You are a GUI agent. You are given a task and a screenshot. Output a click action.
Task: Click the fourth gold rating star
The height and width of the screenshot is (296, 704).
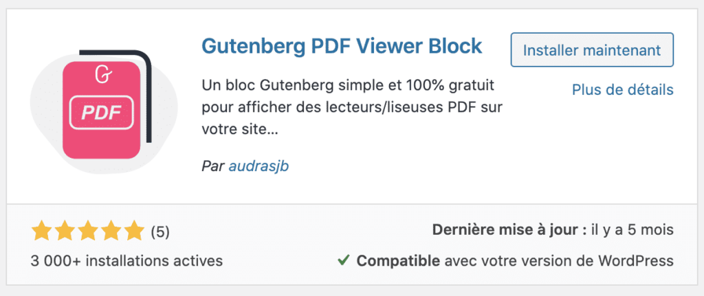111,231
